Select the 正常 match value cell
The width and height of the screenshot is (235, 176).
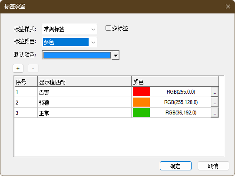pos(85,113)
